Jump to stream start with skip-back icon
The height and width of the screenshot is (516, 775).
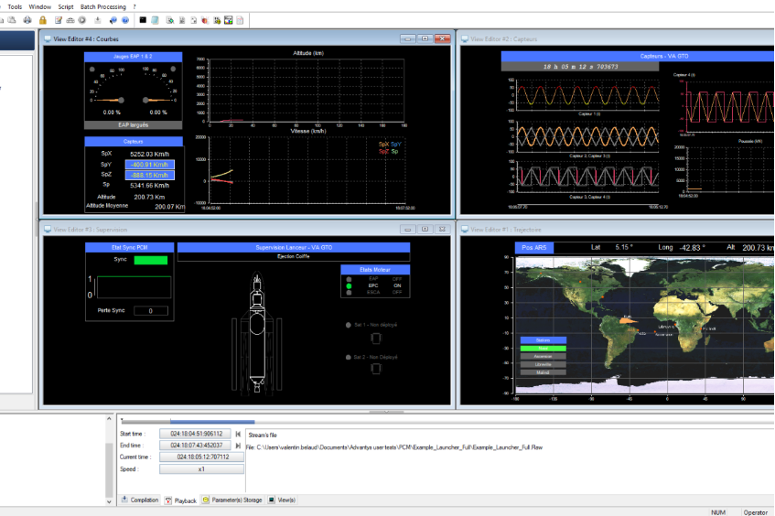[x=239, y=434]
